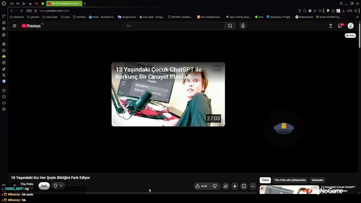Open the YouTube guide hamburger menu

coord(15,26)
